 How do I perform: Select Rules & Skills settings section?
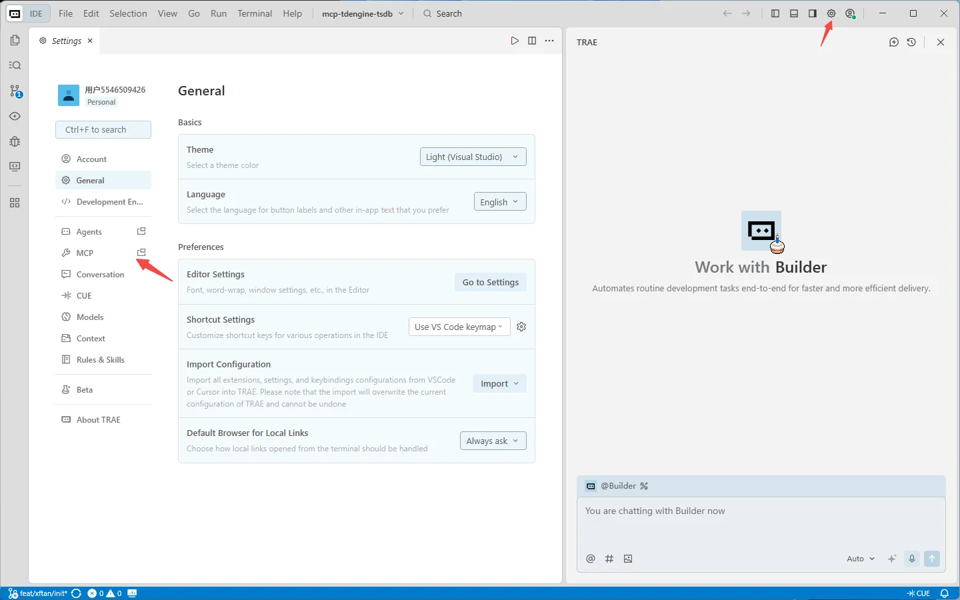pos(100,360)
